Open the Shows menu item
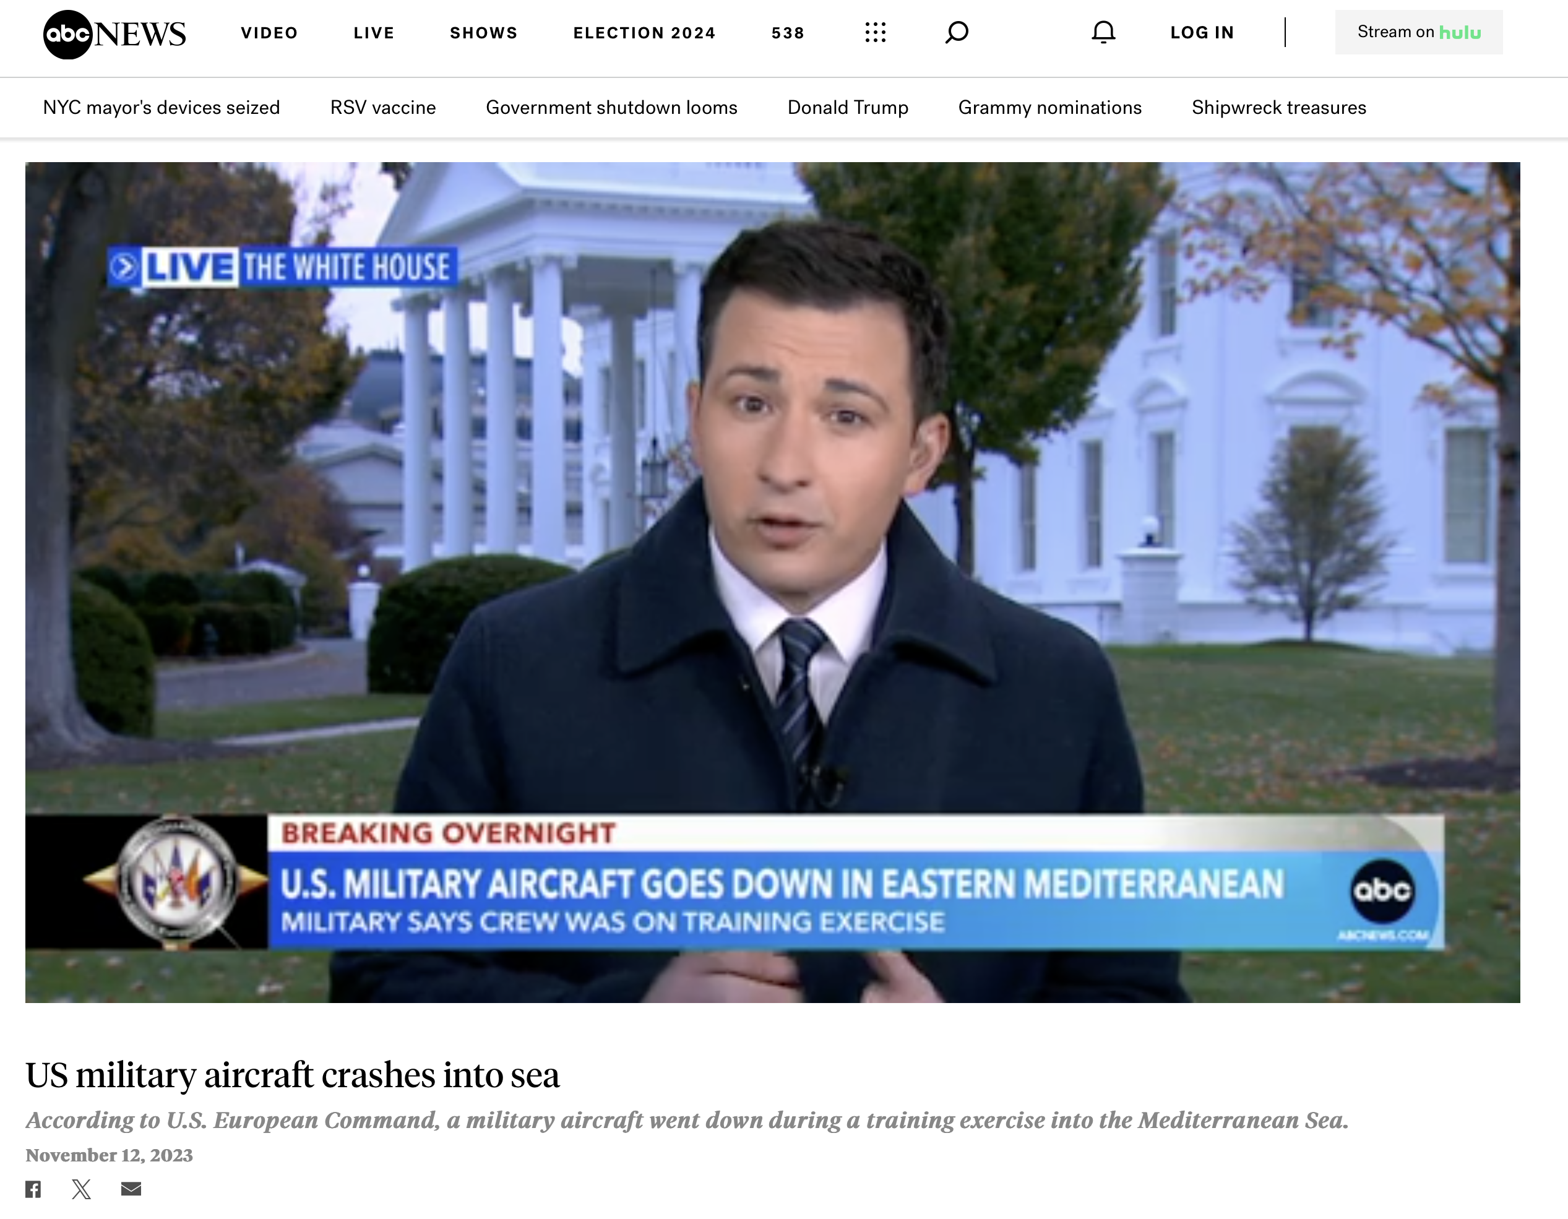 point(484,33)
